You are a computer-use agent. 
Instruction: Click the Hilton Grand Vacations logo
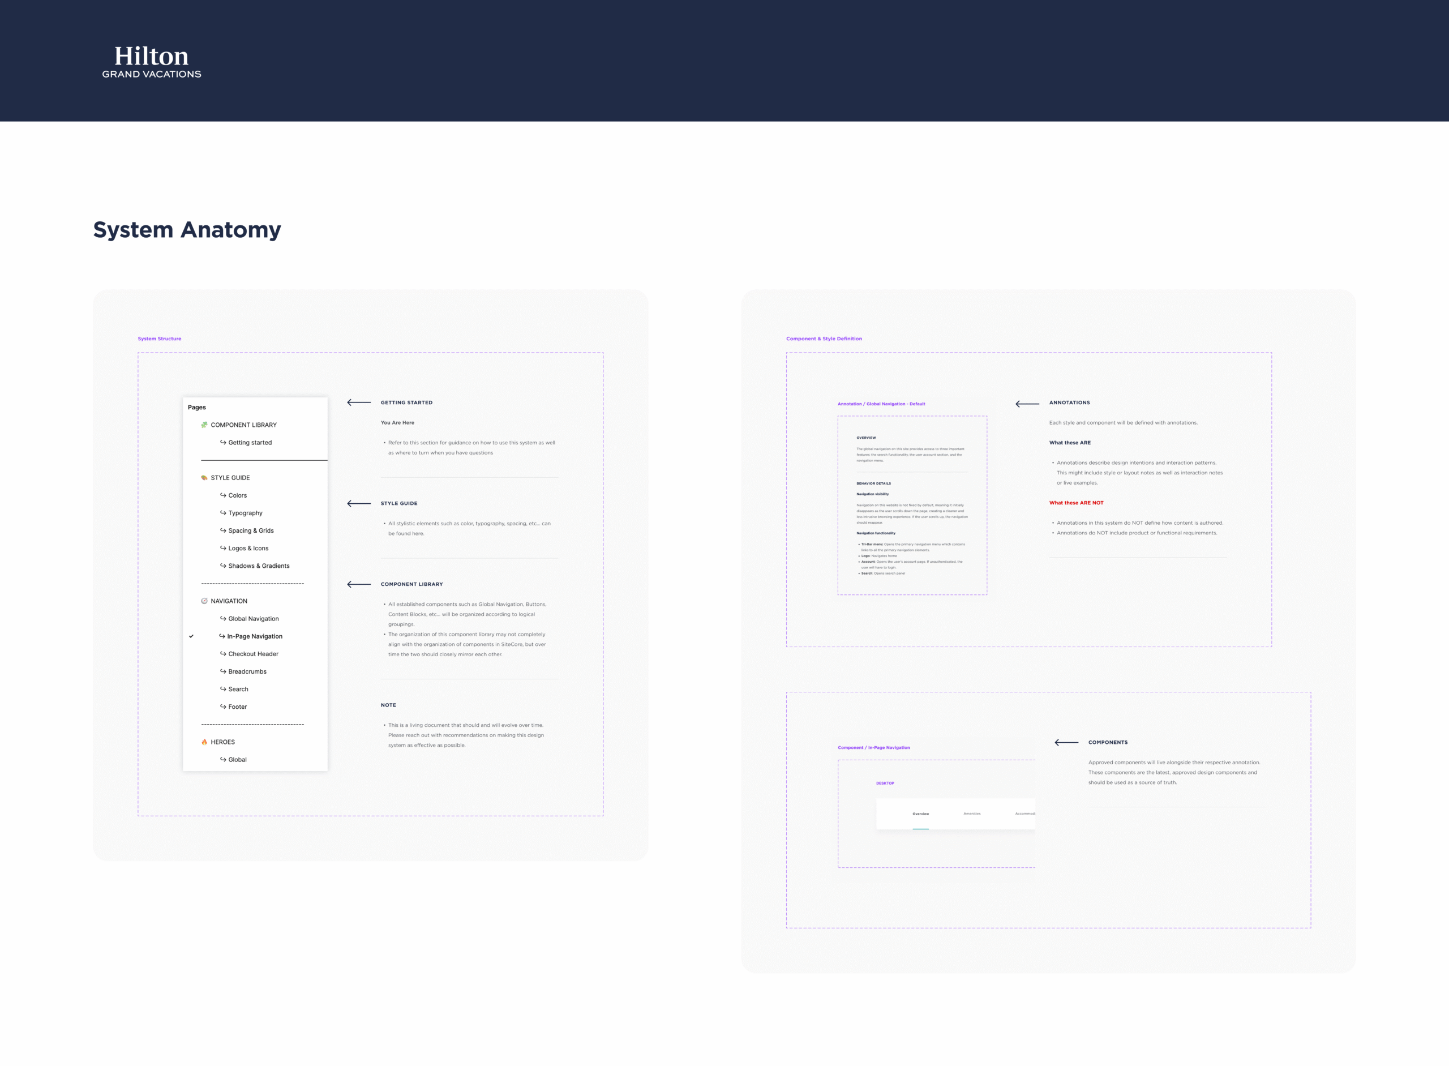151,62
